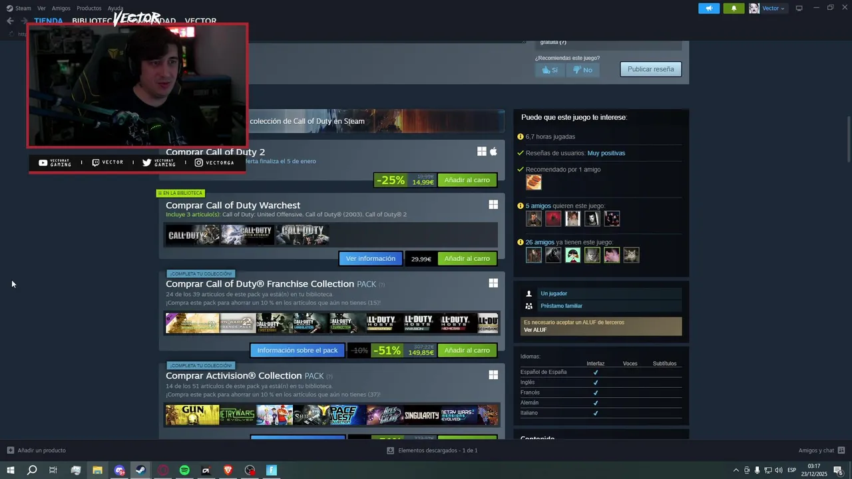The height and width of the screenshot is (479, 852).
Task: Click the -25% discount badge
Action: pos(391,180)
